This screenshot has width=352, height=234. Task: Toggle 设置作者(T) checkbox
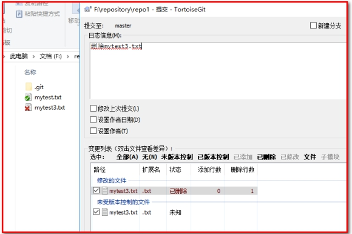click(93, 131)
